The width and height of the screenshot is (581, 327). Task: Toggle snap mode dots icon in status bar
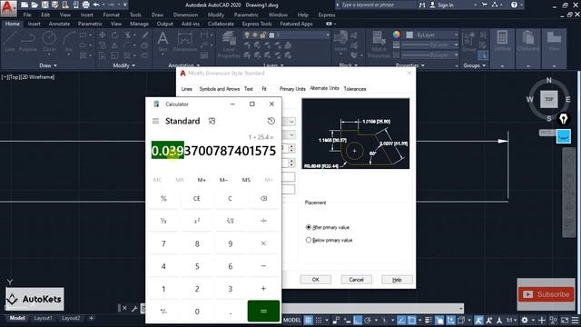(x=319, y=320)
